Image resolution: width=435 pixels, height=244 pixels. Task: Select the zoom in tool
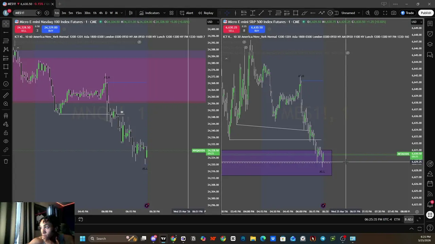6,104
